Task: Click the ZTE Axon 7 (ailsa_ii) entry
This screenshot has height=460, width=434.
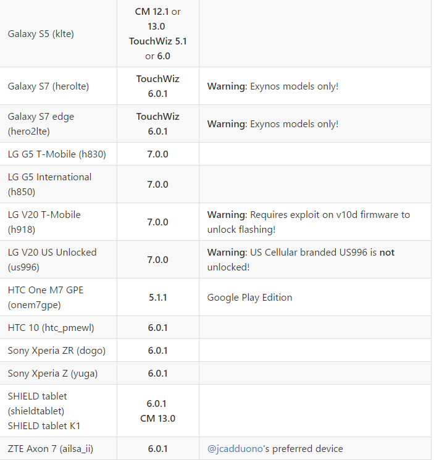Action: click(x=51, y=449)
